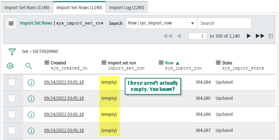This screenshot has height=140, width=279.
Task: Click the Set = ISET0920960 filter breadcrumb
Action: click(40, 52)
